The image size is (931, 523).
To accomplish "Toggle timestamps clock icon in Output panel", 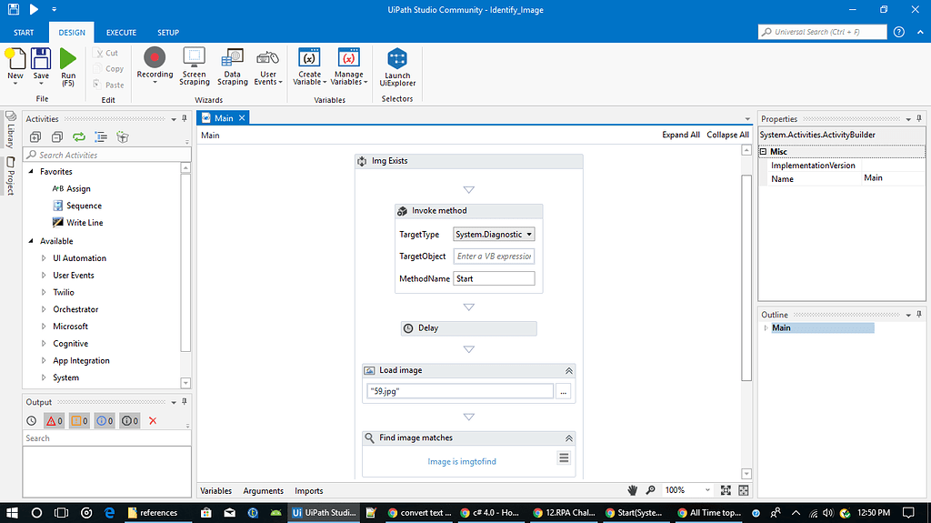I will coord(32,421).
